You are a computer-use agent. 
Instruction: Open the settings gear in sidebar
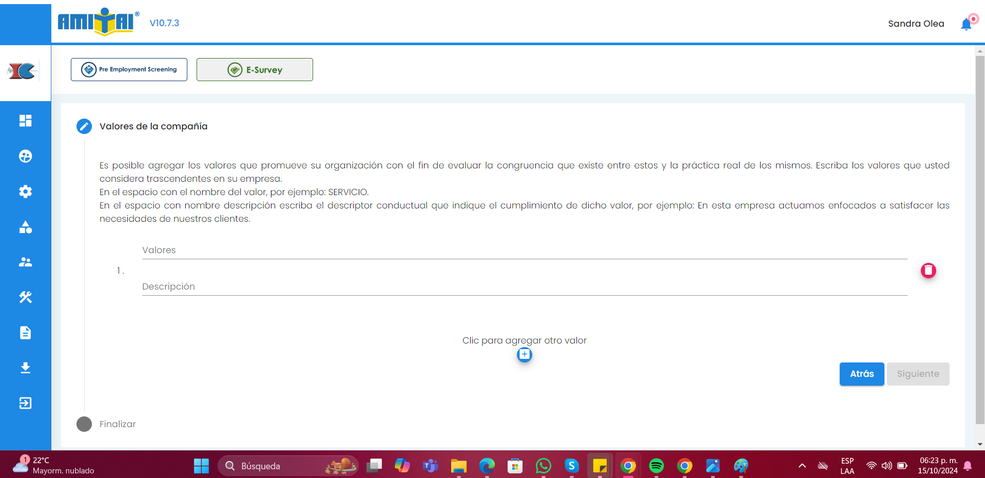pos(25,192)
